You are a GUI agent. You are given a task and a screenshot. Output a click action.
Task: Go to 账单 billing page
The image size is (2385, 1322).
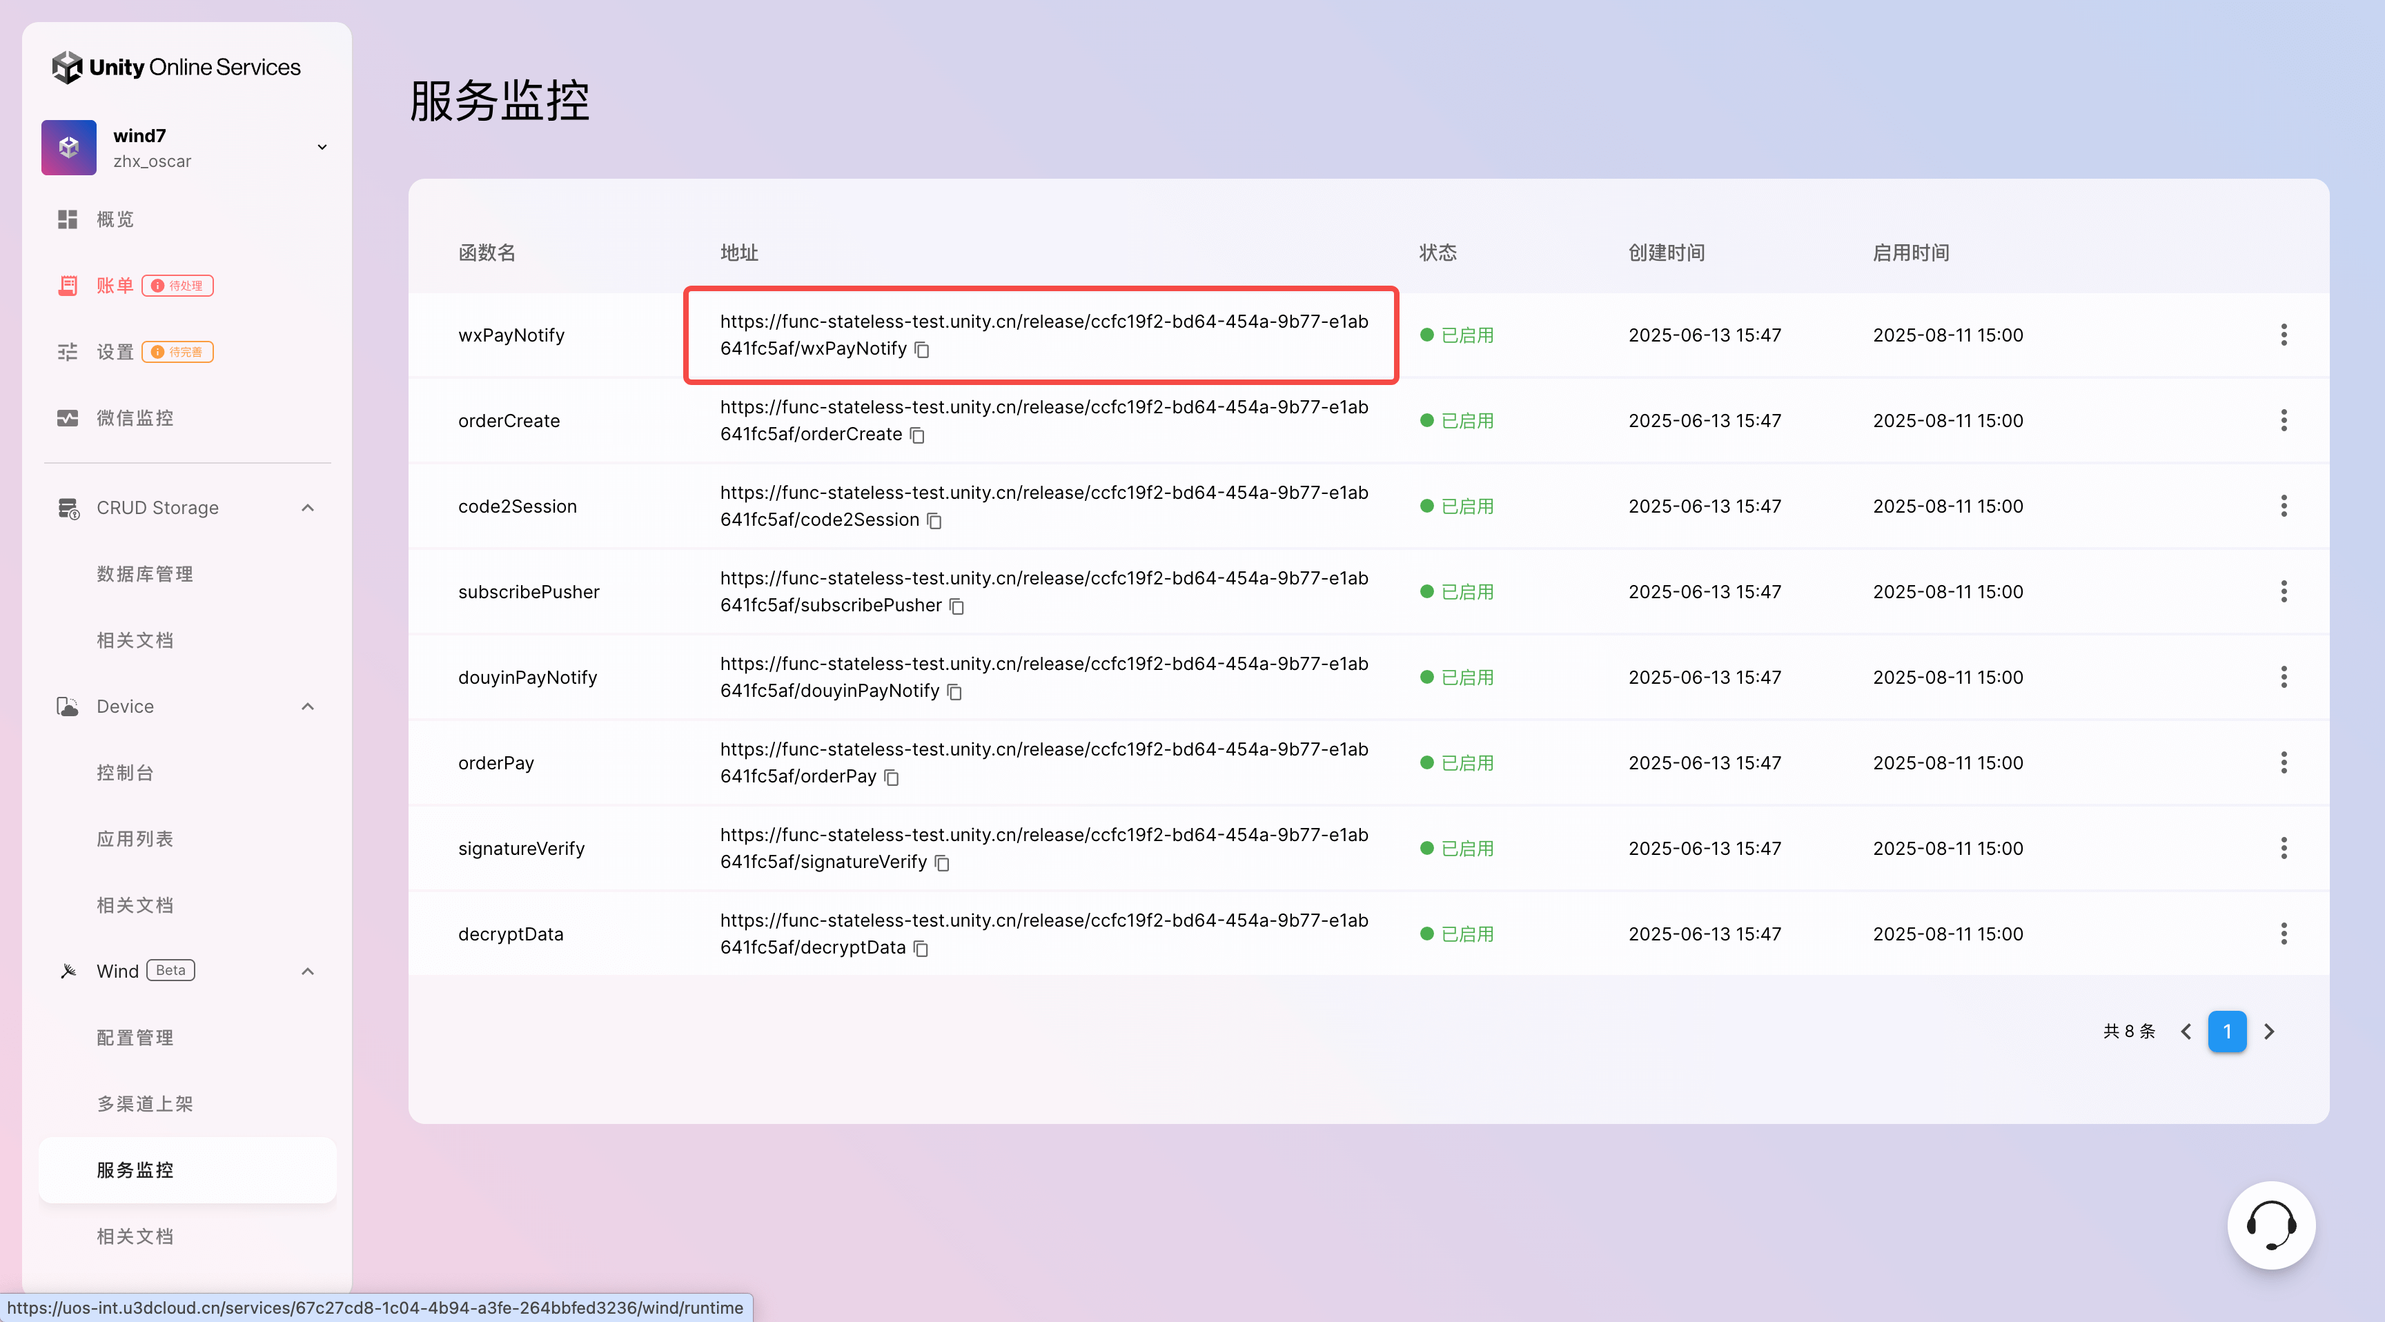click(115, 285)
